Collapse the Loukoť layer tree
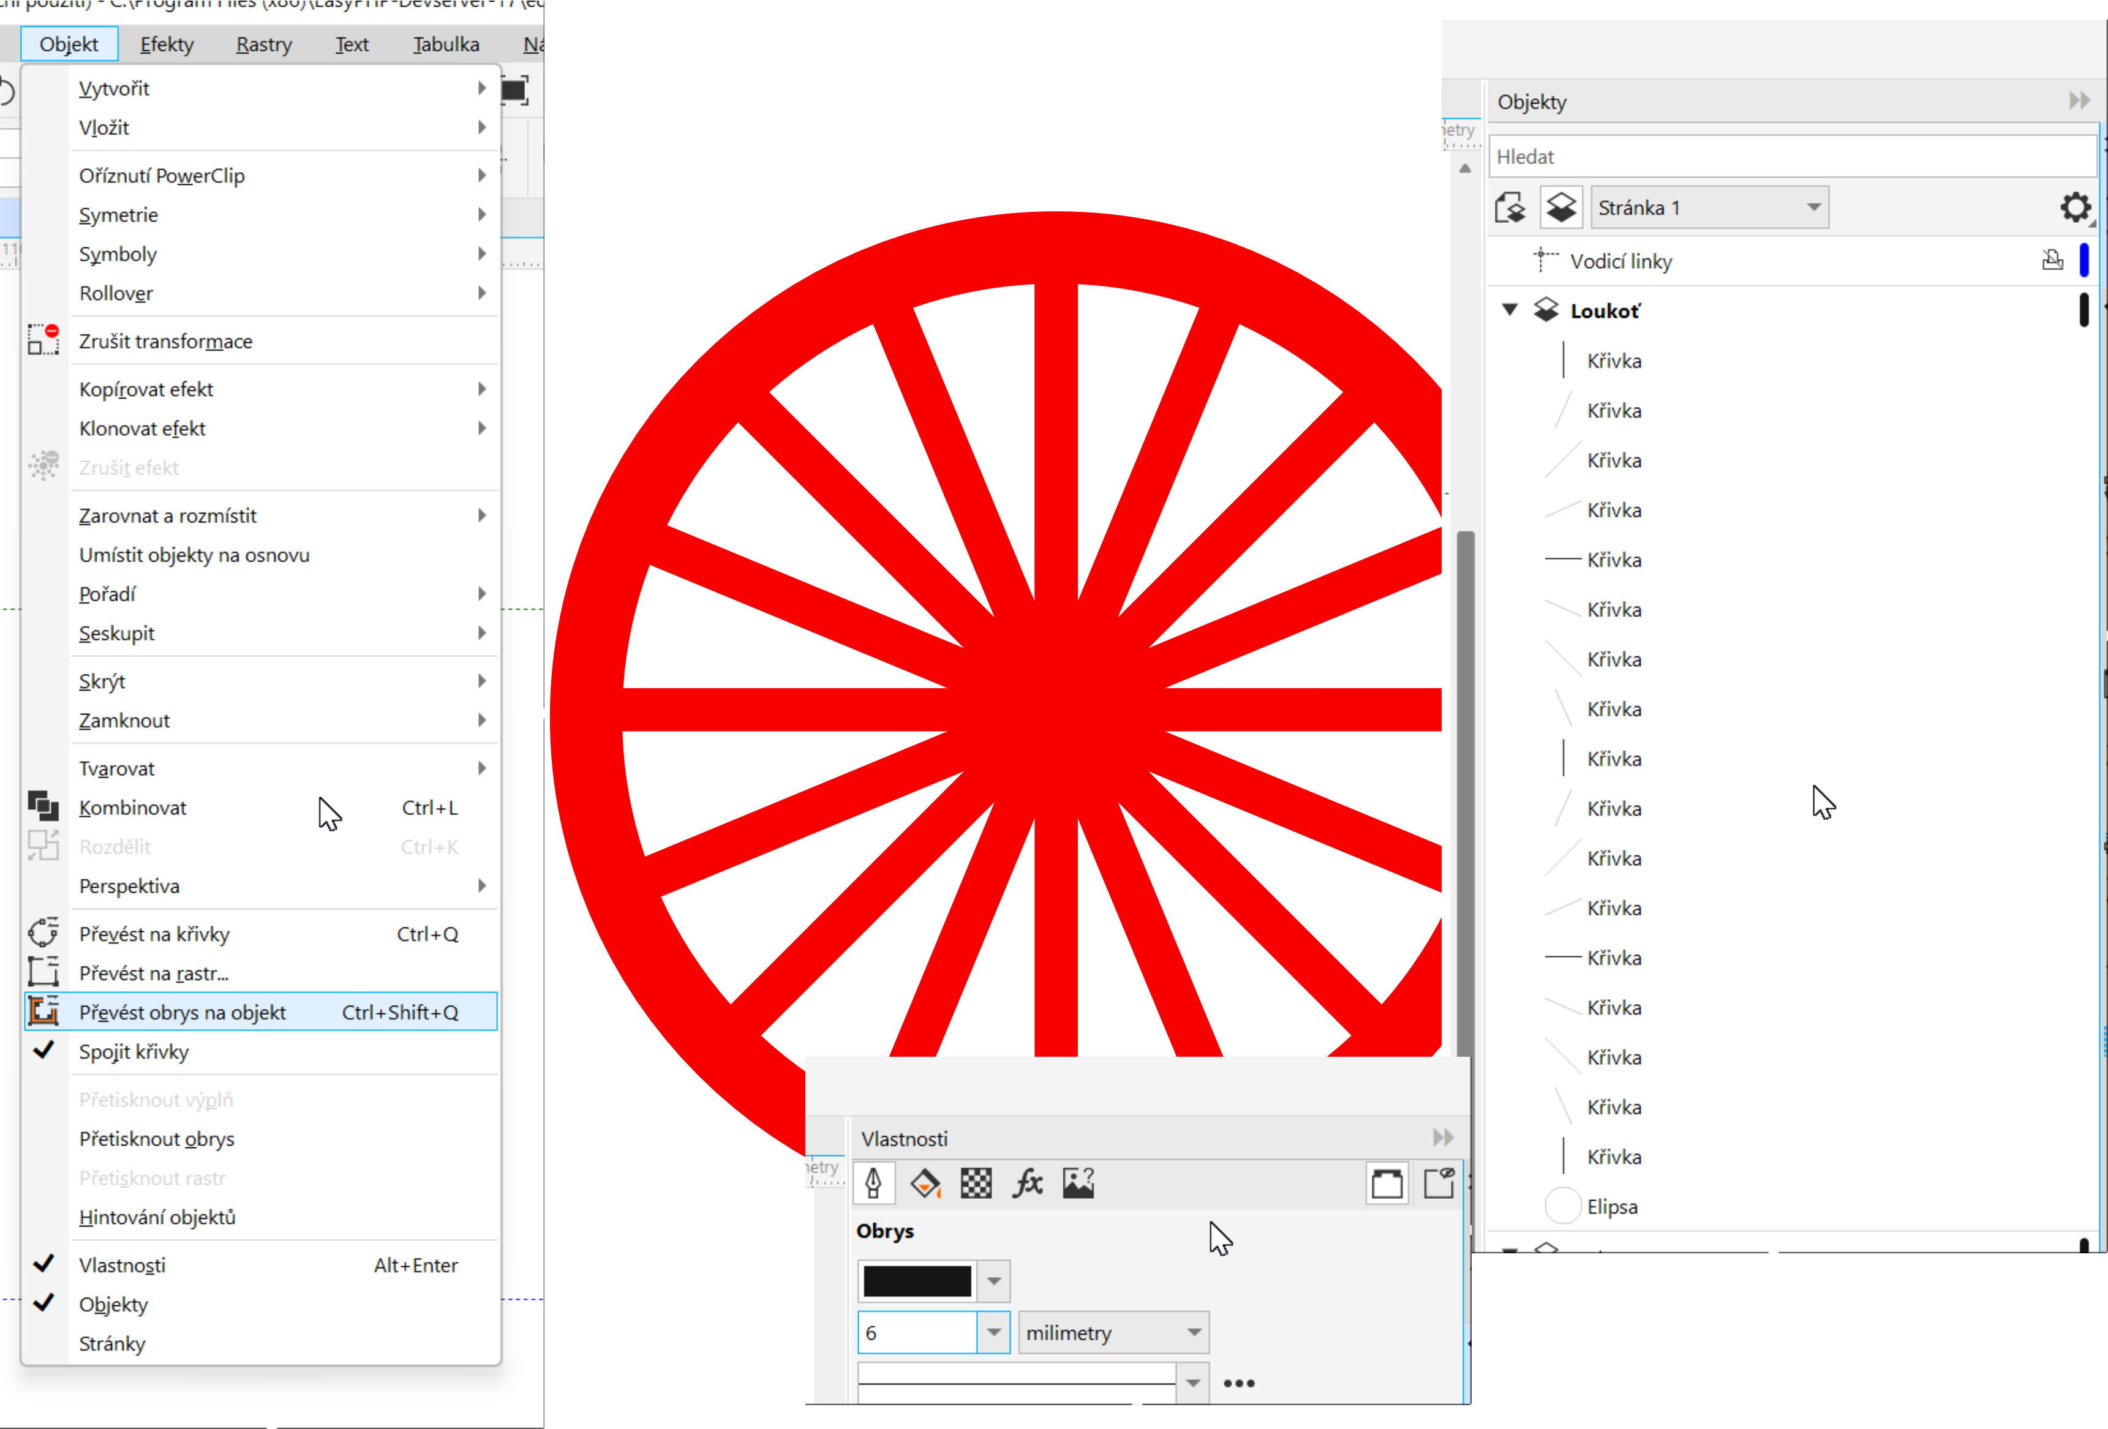2108x1429 pixels. (x=1509, y=310)
